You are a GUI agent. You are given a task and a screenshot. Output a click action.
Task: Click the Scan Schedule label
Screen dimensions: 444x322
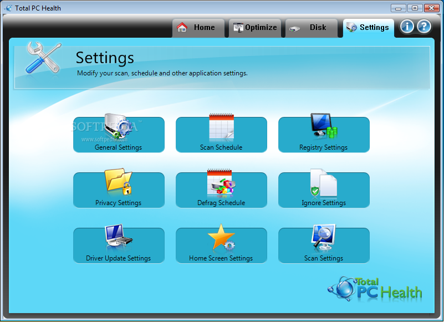coord(221,147)
